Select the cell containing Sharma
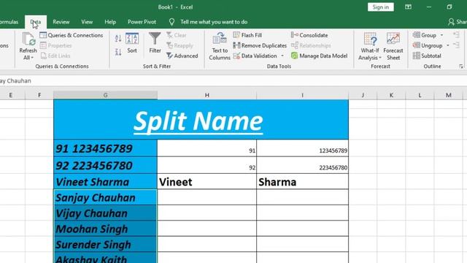 pos(302,182)
